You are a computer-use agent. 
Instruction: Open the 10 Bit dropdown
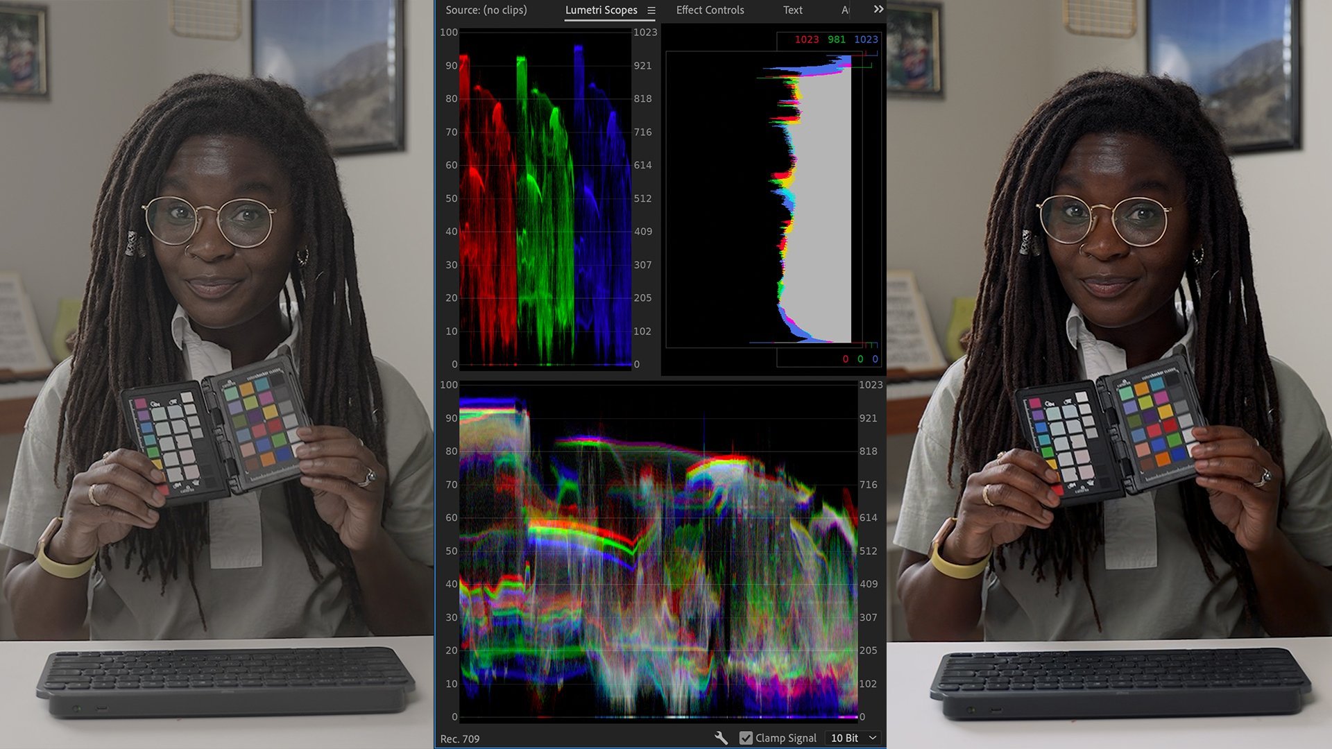(x=853, y=738)
